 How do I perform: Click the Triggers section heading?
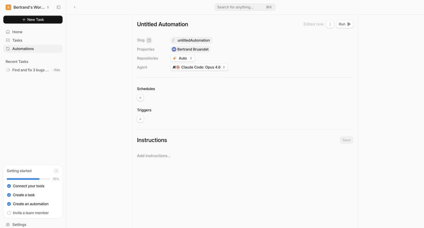click(x=144, y=110)
